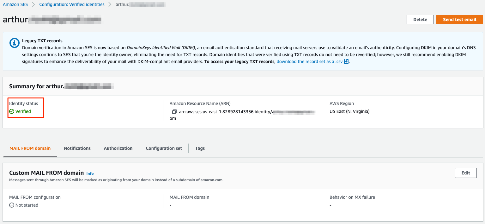The width and height of the screenshot is (485, 224).
Task: Edit the Custom MAIL FROM domain
Action: click(x=466, y=173)
